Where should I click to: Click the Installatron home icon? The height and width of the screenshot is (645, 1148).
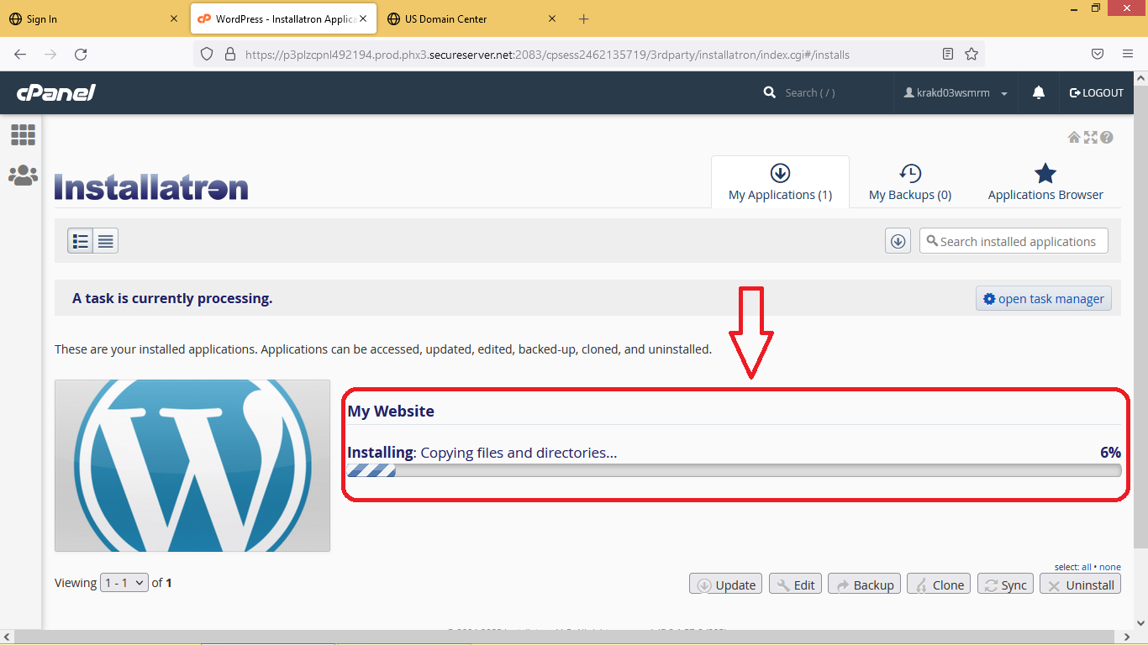(1074, 138)
